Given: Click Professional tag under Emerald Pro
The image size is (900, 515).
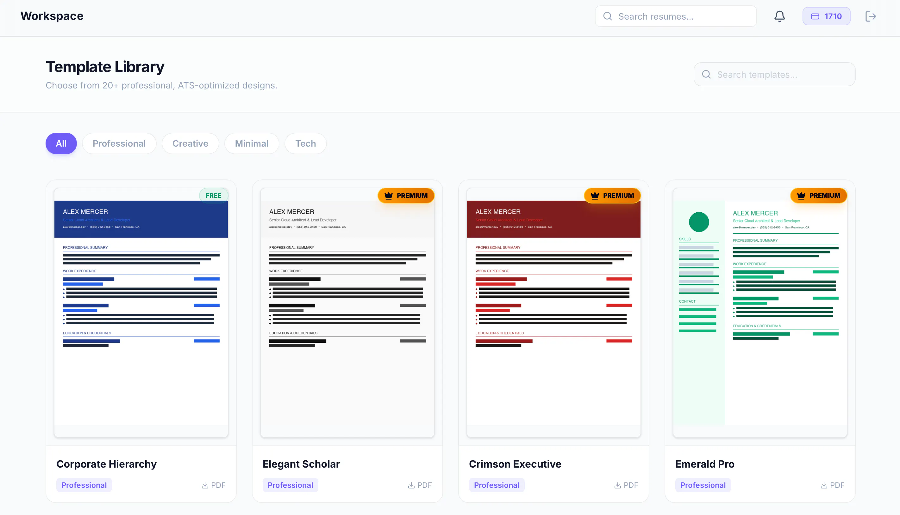Looking at the screenshot, I should click(x=703, y=485).
